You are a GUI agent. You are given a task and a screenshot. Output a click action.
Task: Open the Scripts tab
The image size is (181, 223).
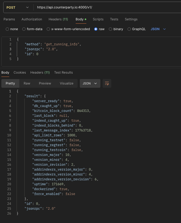(98, 19)
